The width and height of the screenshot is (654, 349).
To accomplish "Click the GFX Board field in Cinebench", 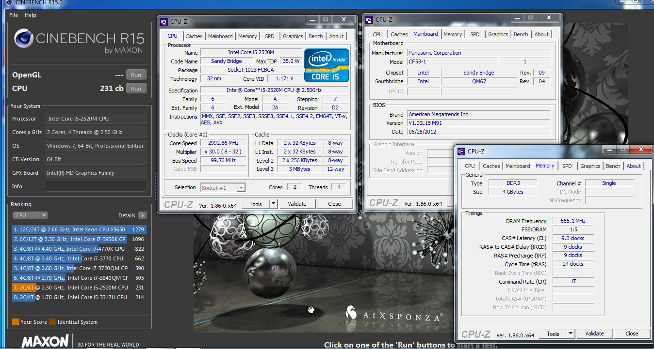I will (96, 173).
